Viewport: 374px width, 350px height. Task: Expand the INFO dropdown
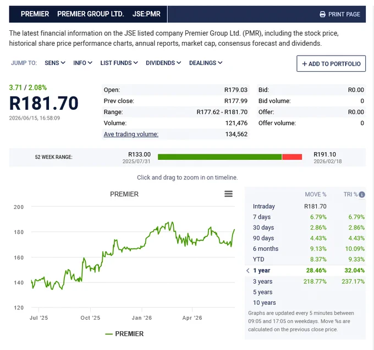point(82,63)
